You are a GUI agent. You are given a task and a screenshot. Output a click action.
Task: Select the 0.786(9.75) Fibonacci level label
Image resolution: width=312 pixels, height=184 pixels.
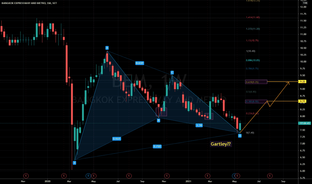click(252, 69)
